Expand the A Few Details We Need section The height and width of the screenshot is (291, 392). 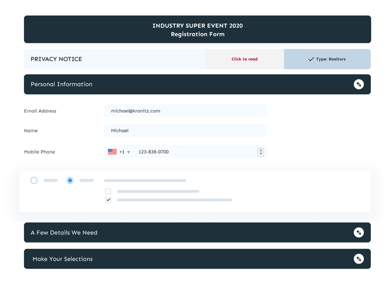coord(197,232)
